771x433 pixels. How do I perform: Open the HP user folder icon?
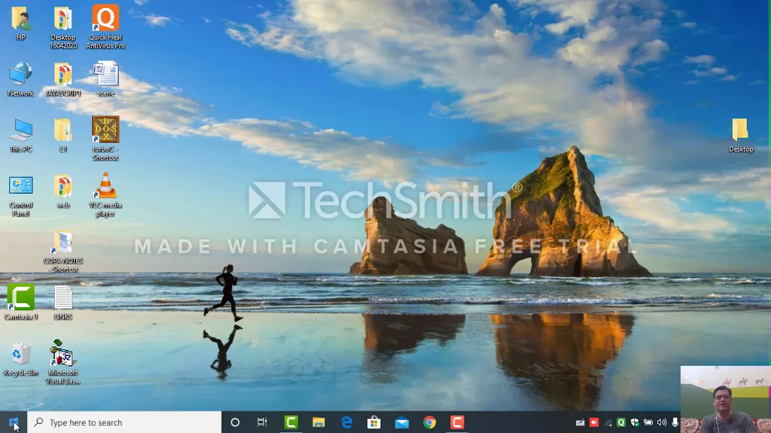20,23
